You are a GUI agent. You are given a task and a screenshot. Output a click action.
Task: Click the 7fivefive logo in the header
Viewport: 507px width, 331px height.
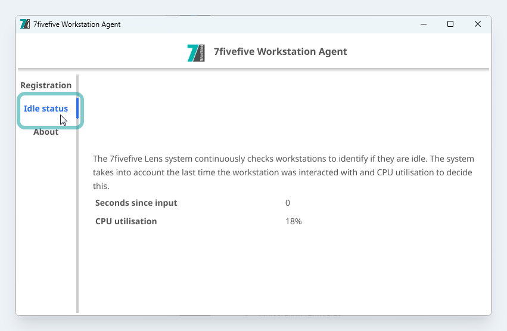pyautogui.click(x=196, y=52)
